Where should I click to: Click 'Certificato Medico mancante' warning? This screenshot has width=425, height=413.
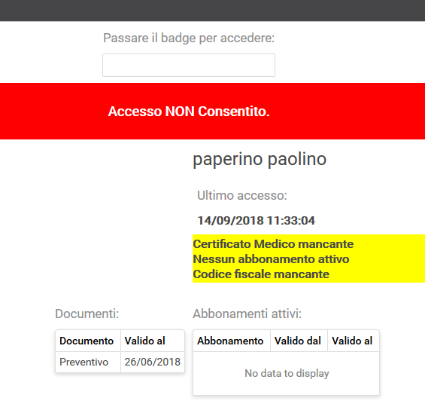pyautogui.click(x=273, y=244)
